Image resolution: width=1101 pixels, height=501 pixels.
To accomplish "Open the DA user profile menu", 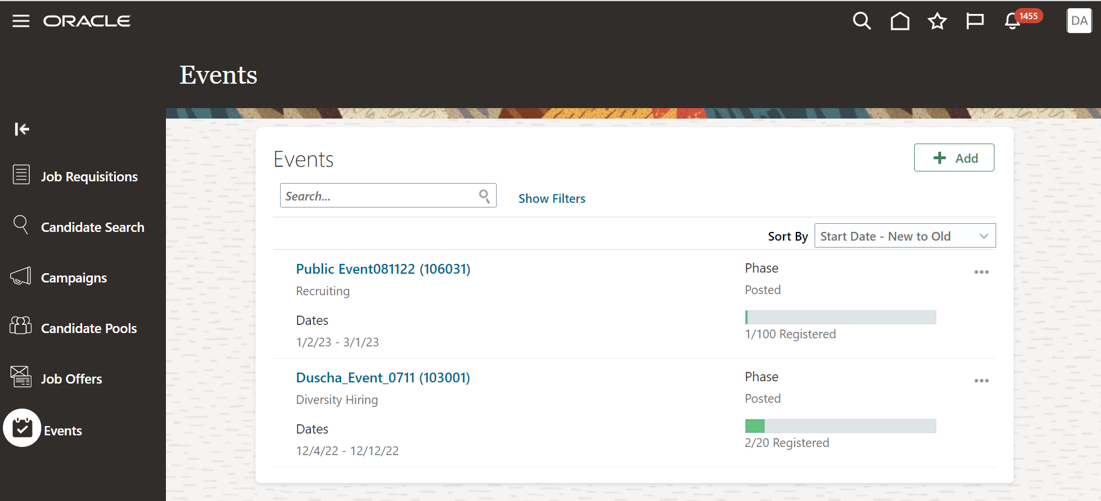I will pos(1079,21).
